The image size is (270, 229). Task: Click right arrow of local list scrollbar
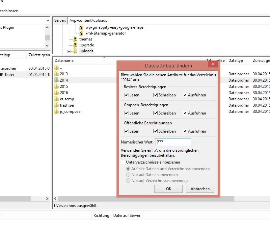[x=47, y=198]
